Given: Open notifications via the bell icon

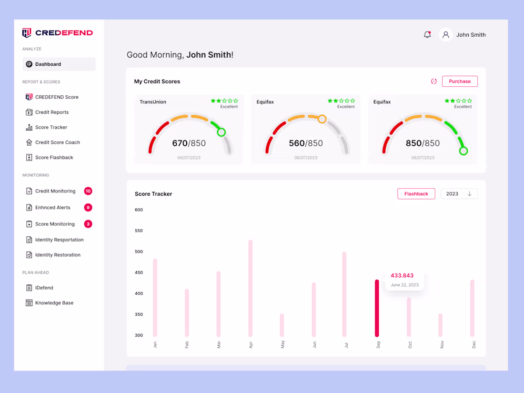Looking at the screenshot, I should coord(427,34).
